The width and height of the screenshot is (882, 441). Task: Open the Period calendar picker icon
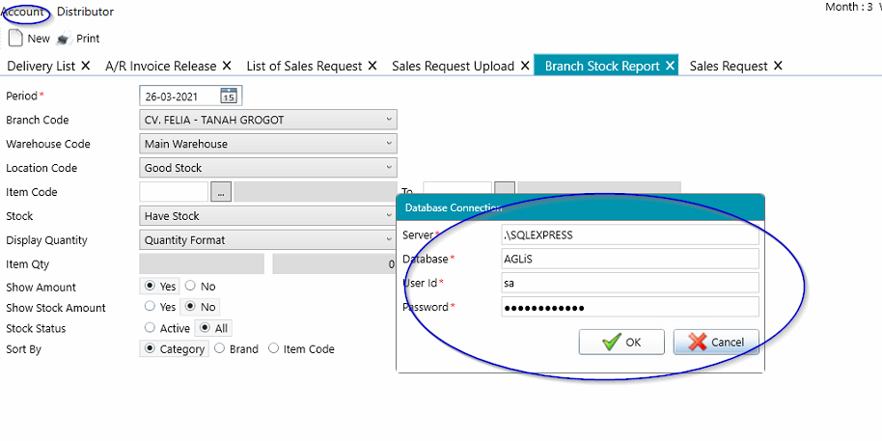click(229, 96)
